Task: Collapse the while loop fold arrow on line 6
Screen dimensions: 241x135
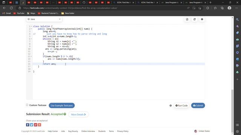Action: pyautogui.click(x=31, y=39)
